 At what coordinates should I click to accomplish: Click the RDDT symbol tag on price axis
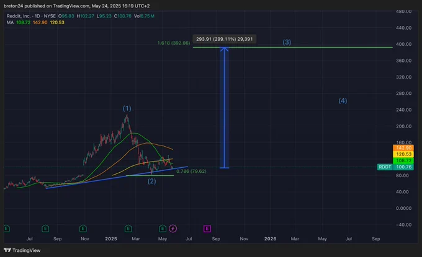click(385, 167)
